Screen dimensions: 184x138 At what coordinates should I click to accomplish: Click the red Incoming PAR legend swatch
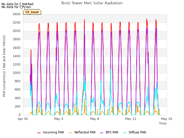39,133
